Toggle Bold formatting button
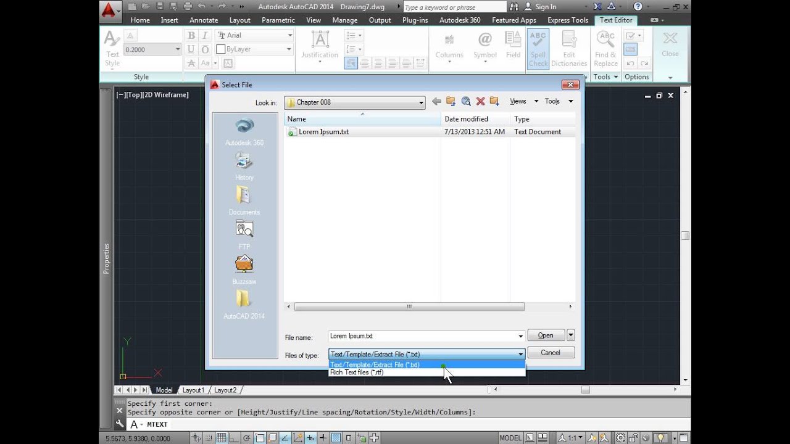The width and height of the screenshot is (790, 444). tap(191, 35)
